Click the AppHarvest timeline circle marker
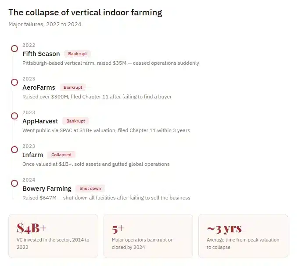301x266 pixels. pyautogui.click(x=14, y=116)
